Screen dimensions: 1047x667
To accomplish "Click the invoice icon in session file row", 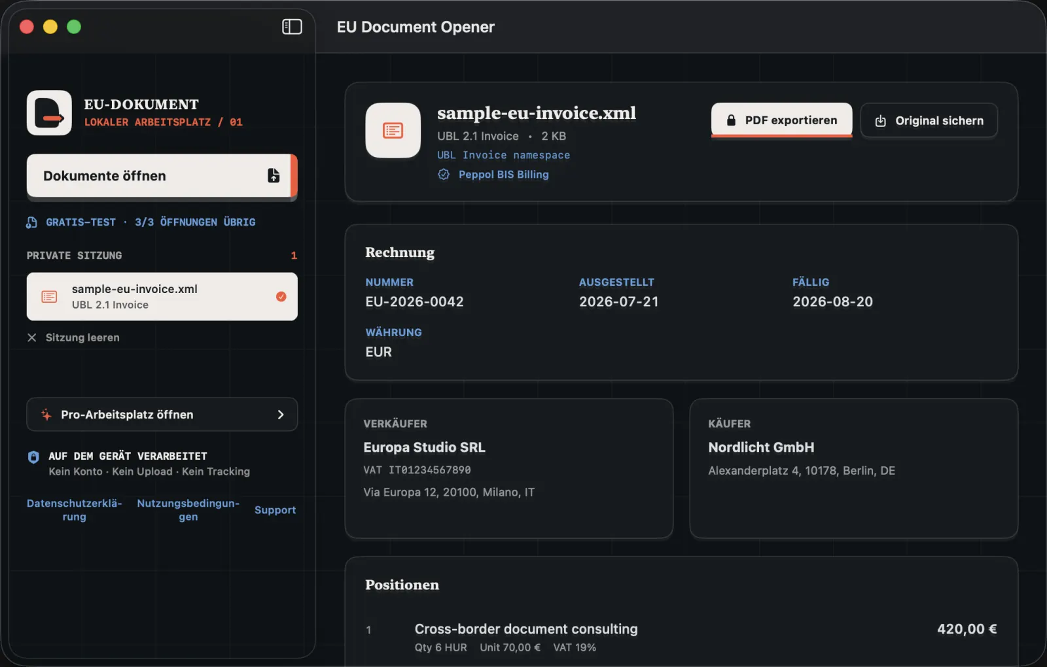I will (x=49, y=297).
